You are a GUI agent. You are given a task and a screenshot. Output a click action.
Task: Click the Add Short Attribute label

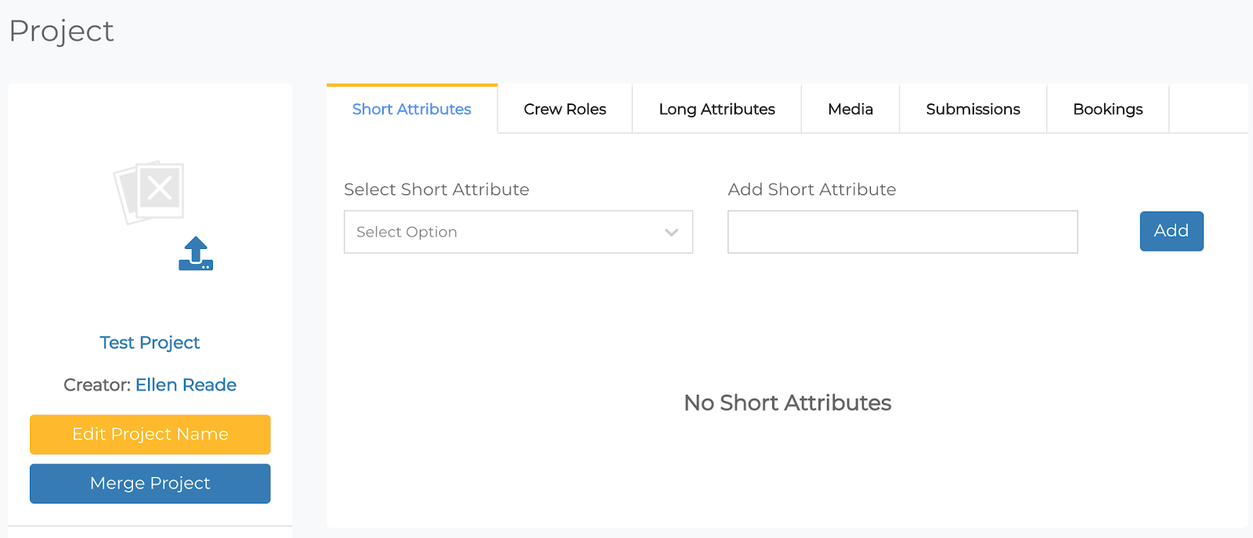point(811,190)
